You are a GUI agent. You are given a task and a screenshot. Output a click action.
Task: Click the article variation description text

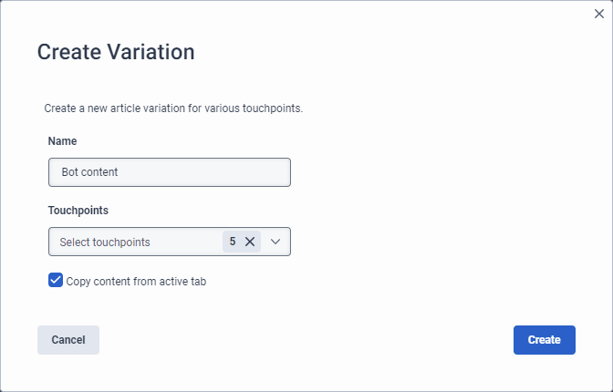(x=173, y=108)
